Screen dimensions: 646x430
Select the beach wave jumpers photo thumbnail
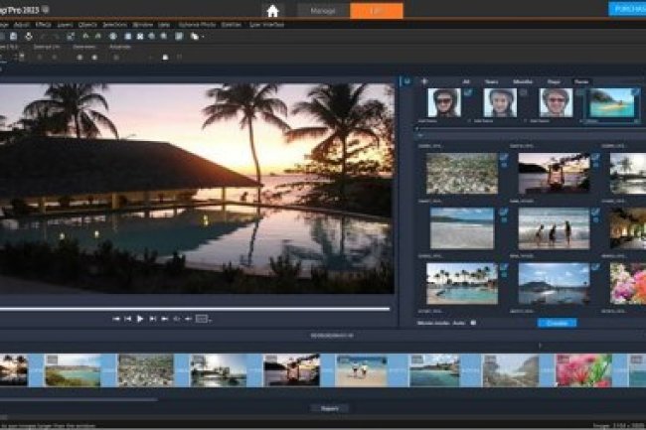(554, 227)
